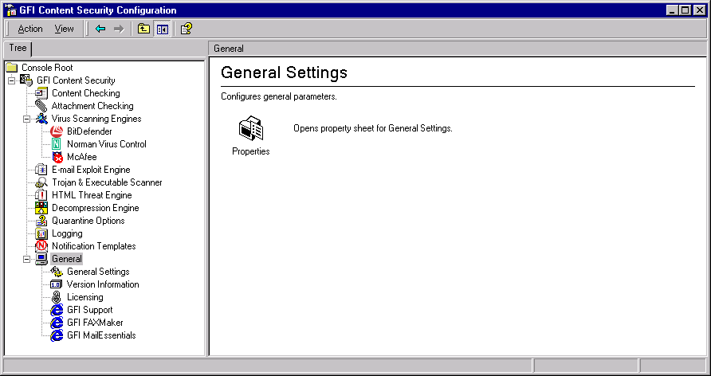
Task: Select the Logging label
Action: 67,233
